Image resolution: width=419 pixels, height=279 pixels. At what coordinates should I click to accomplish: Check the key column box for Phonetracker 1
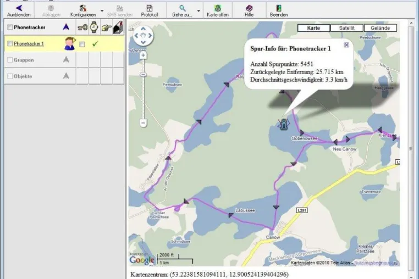(x=82, y=44)
